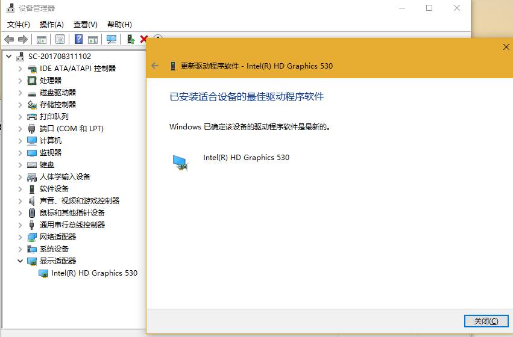Click the properties sheet toolbar icon
Screen dimensions: 513x337
tap(60, 40)
